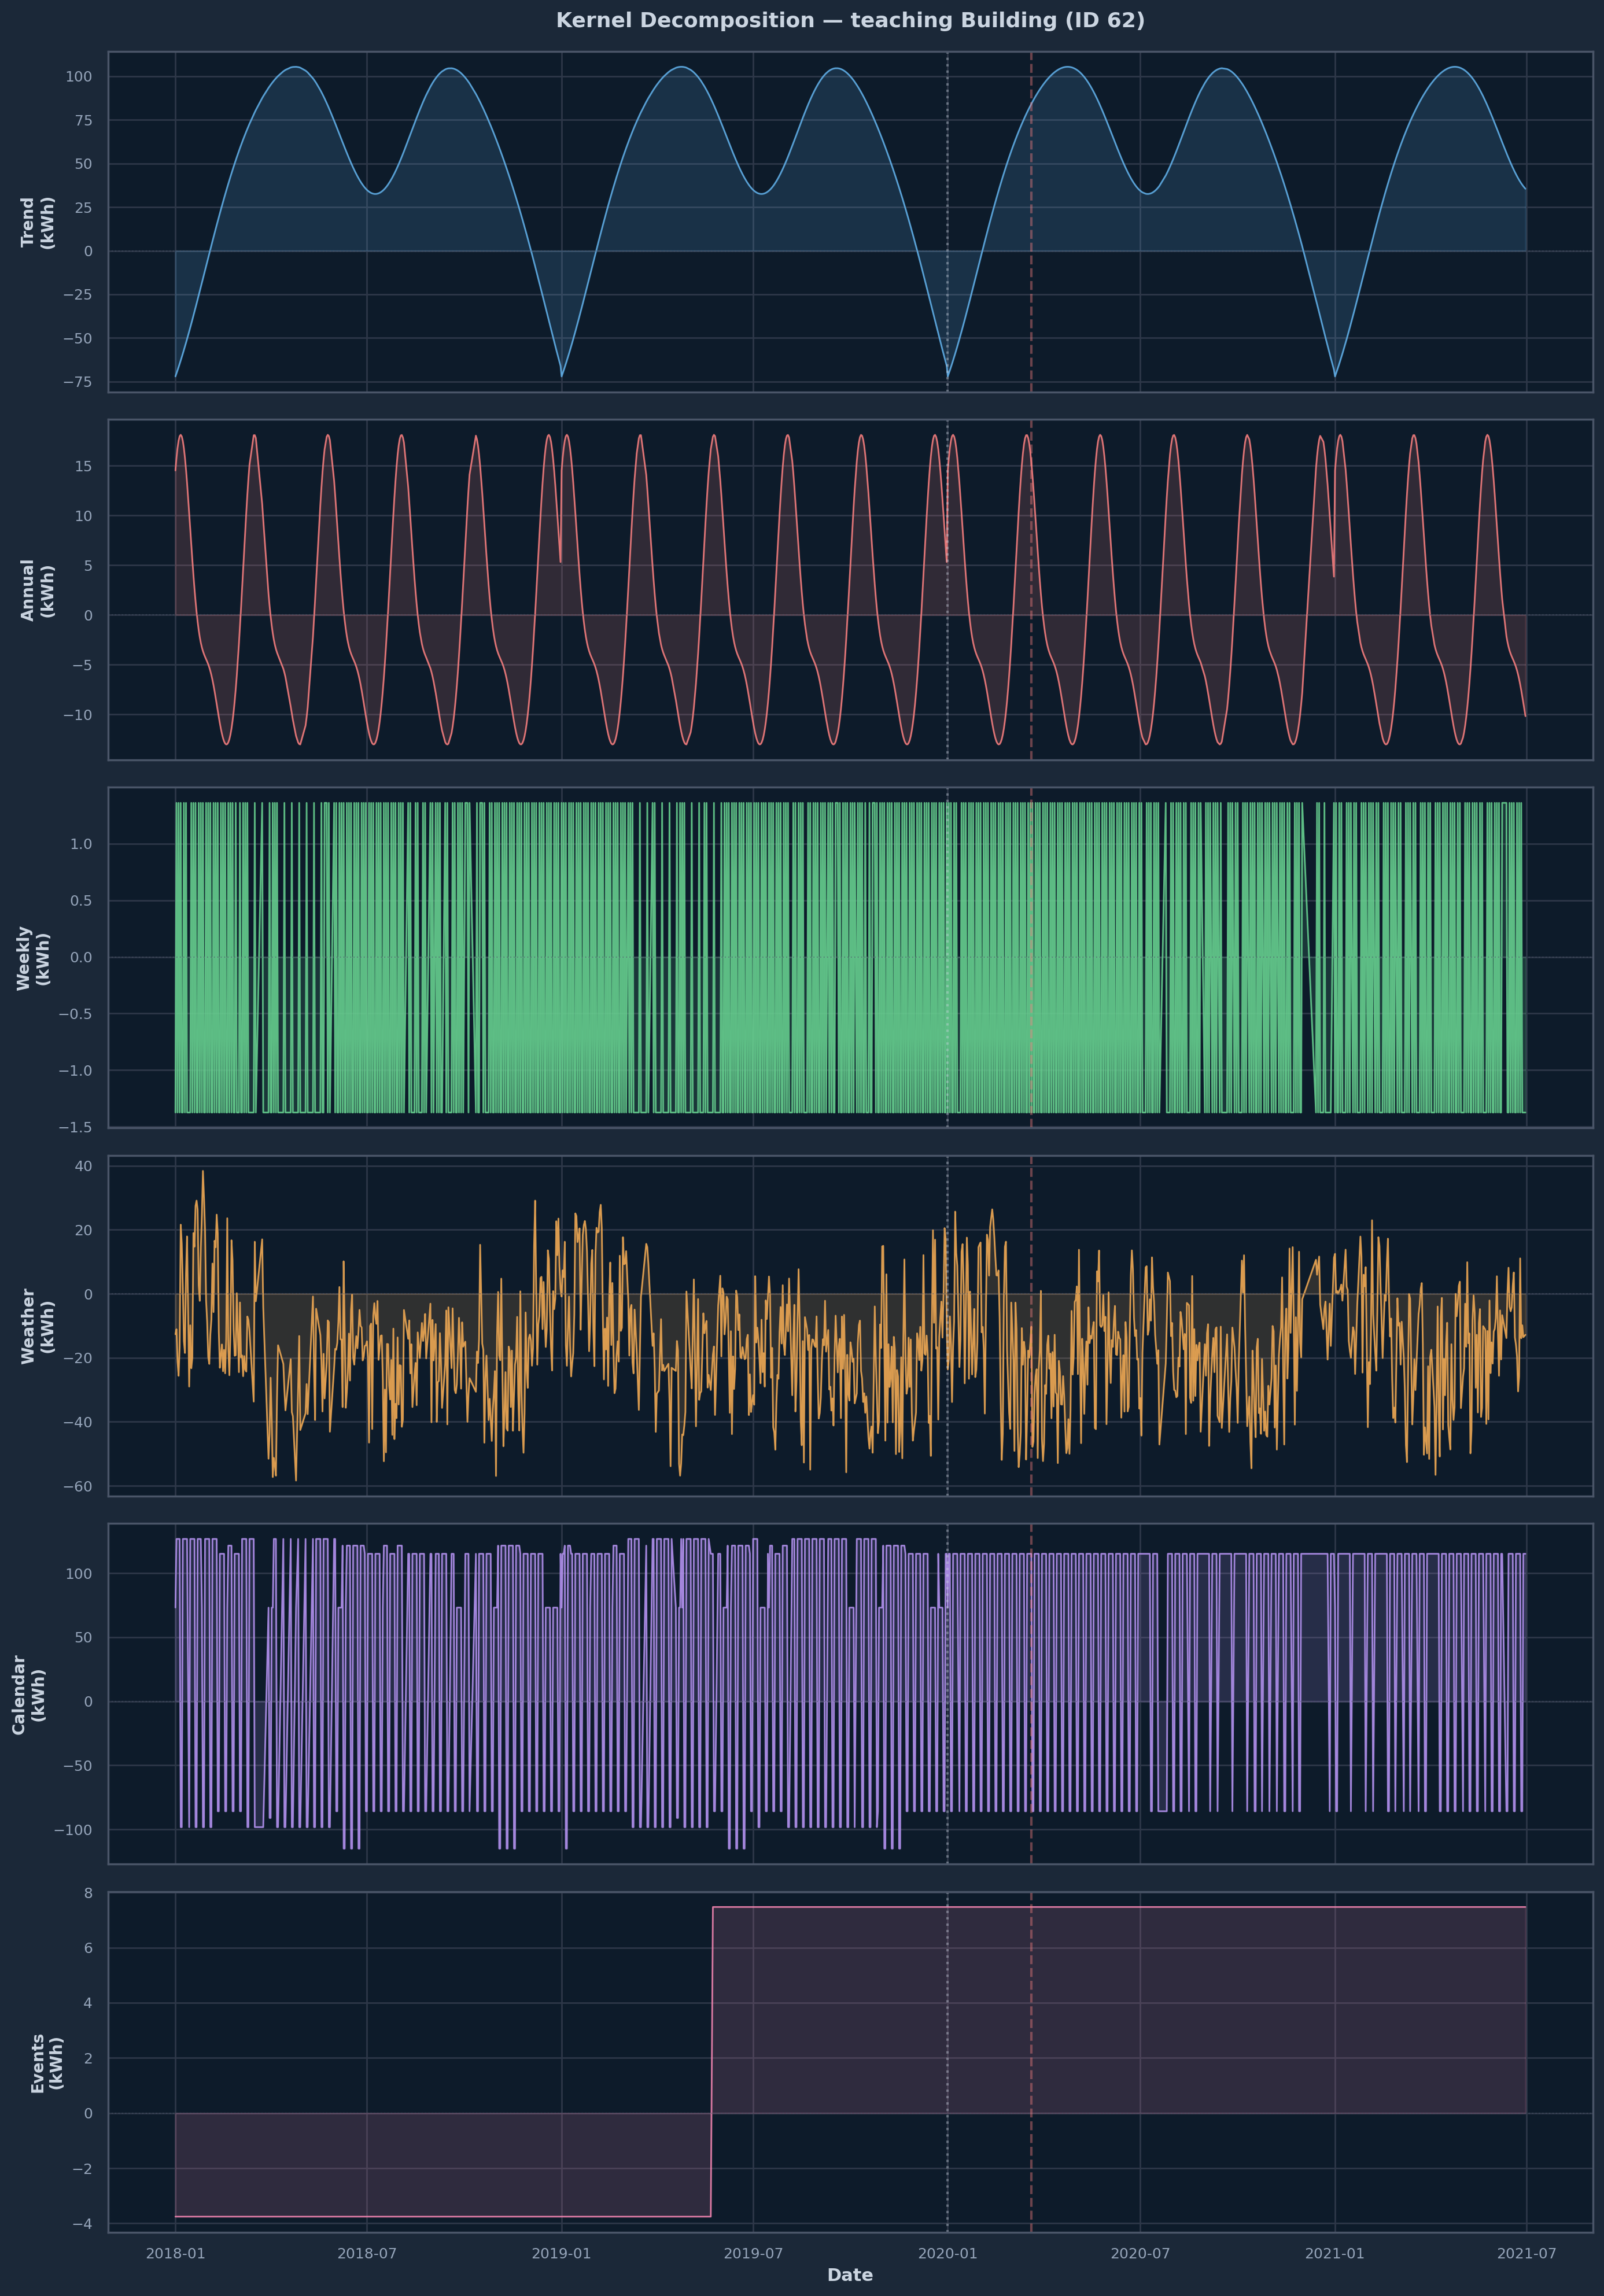Viewport: 1604px width, 2296px height.
Task: Click the Weekly (kWh) axis label
Action: coord(33,958)
